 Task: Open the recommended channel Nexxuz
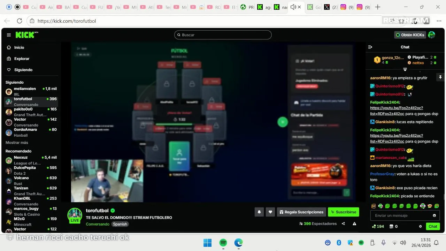click(x=31, y=160)
